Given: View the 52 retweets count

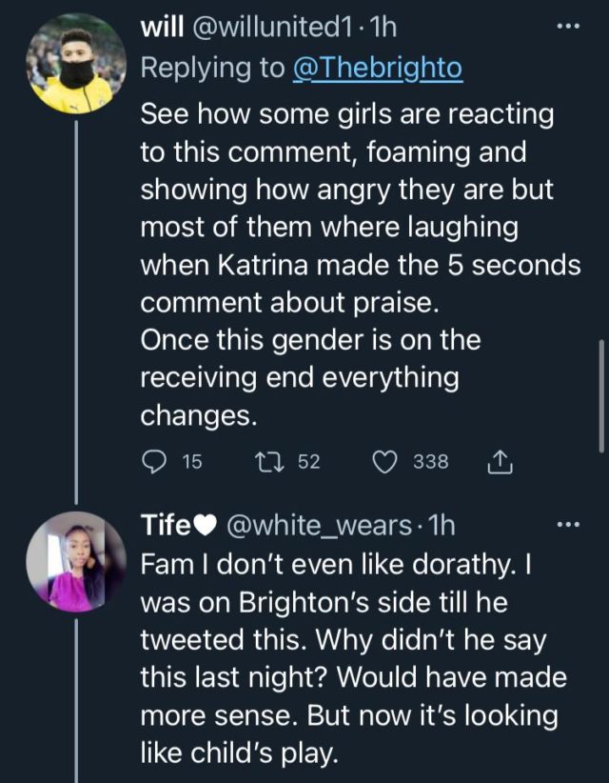Looking at the screenshot, I should 308,462.
